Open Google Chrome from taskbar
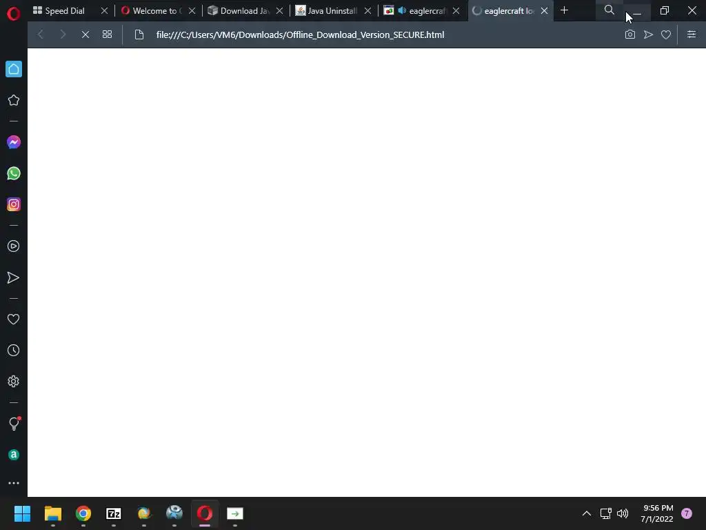 coord(83,513)
